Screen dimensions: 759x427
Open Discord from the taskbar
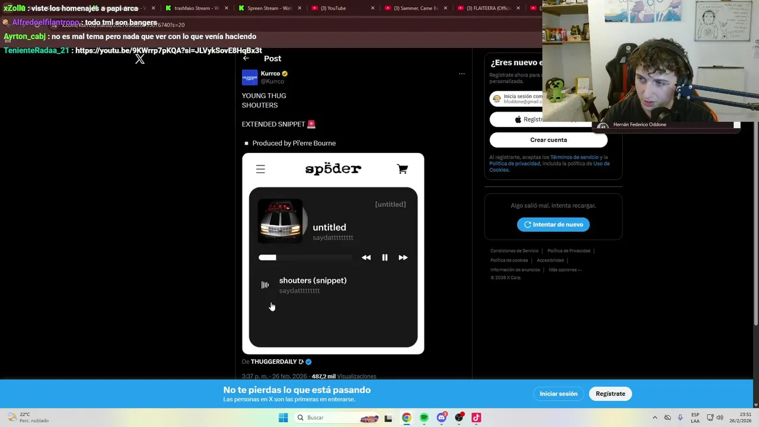[441, 418]
